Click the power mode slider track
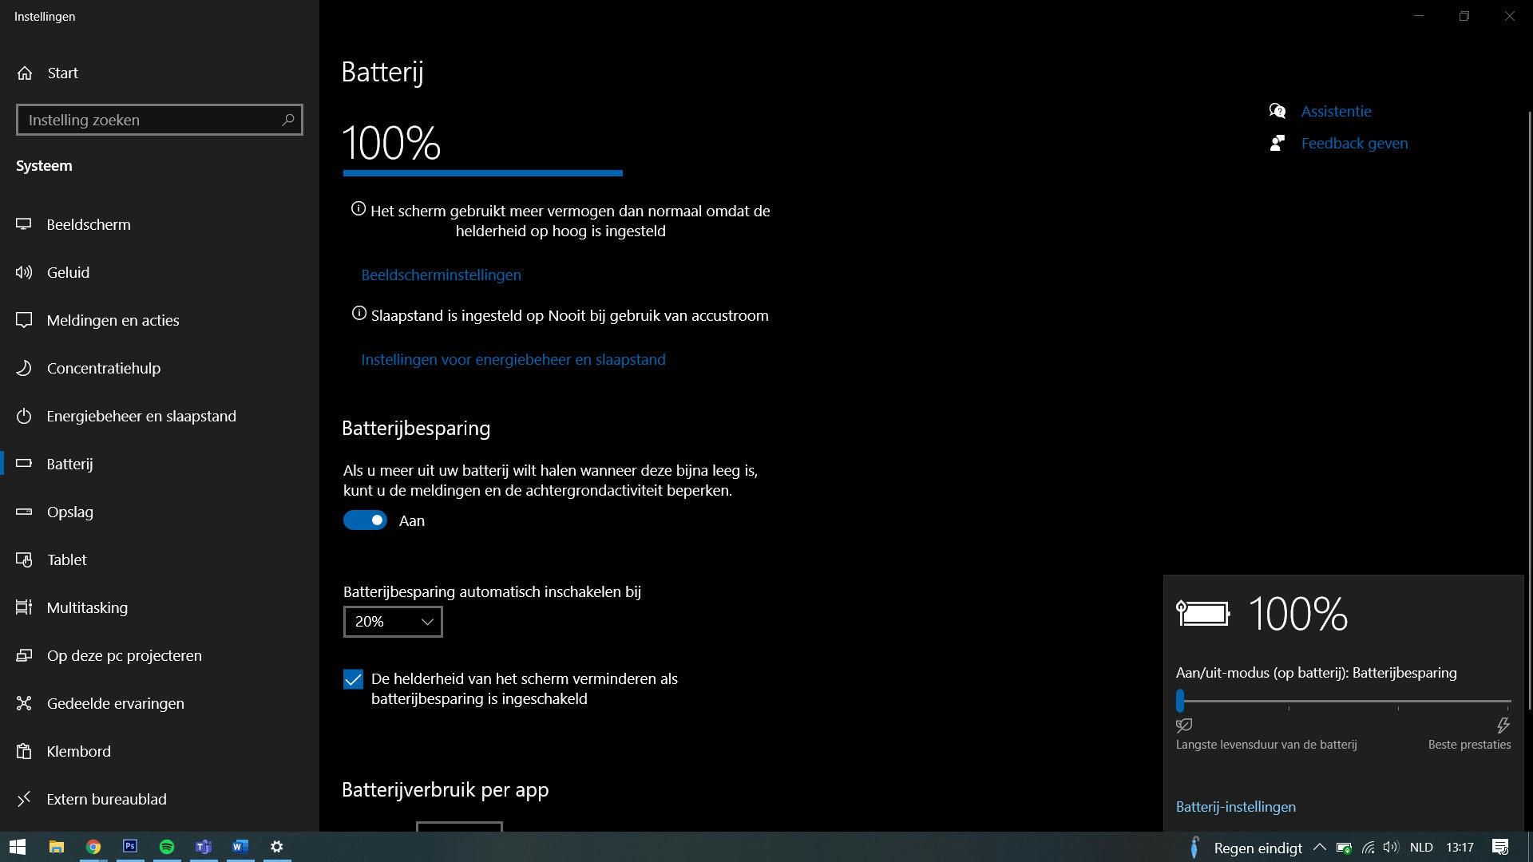Image resolution: width=1533 pixels, height=862 pixels. 1345,701
